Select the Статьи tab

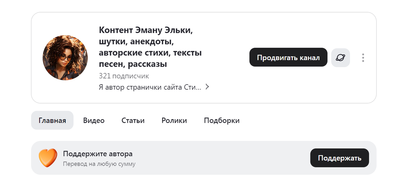[133, 120]
